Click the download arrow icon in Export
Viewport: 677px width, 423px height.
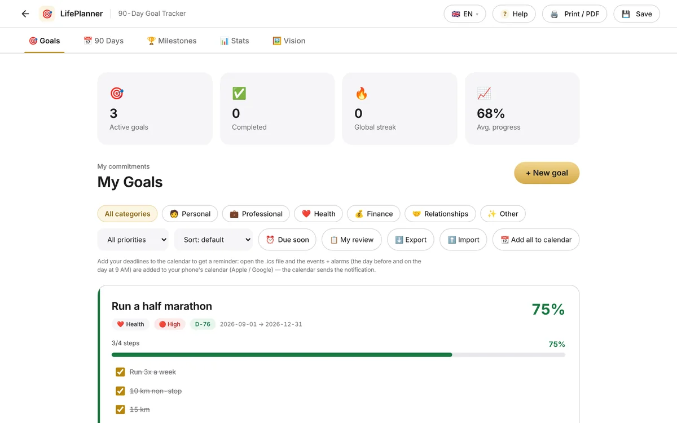pyautogui.click(x=399, y=240)
